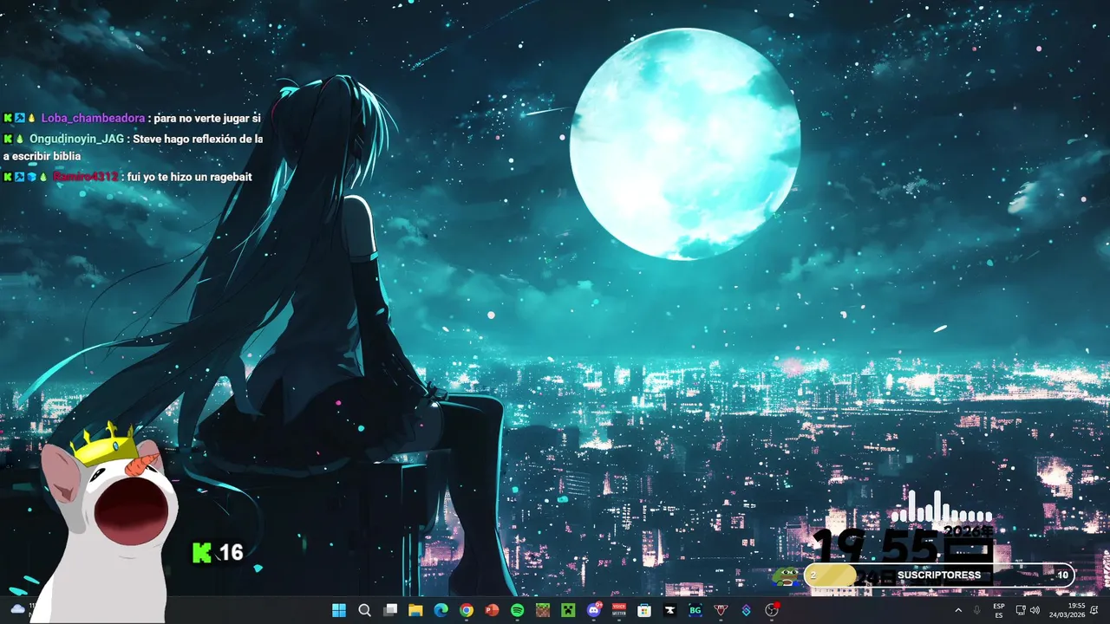The image size is (1110, 624).
Task: Open the clock showing 24/03/2026
Action: (1067, 610)
